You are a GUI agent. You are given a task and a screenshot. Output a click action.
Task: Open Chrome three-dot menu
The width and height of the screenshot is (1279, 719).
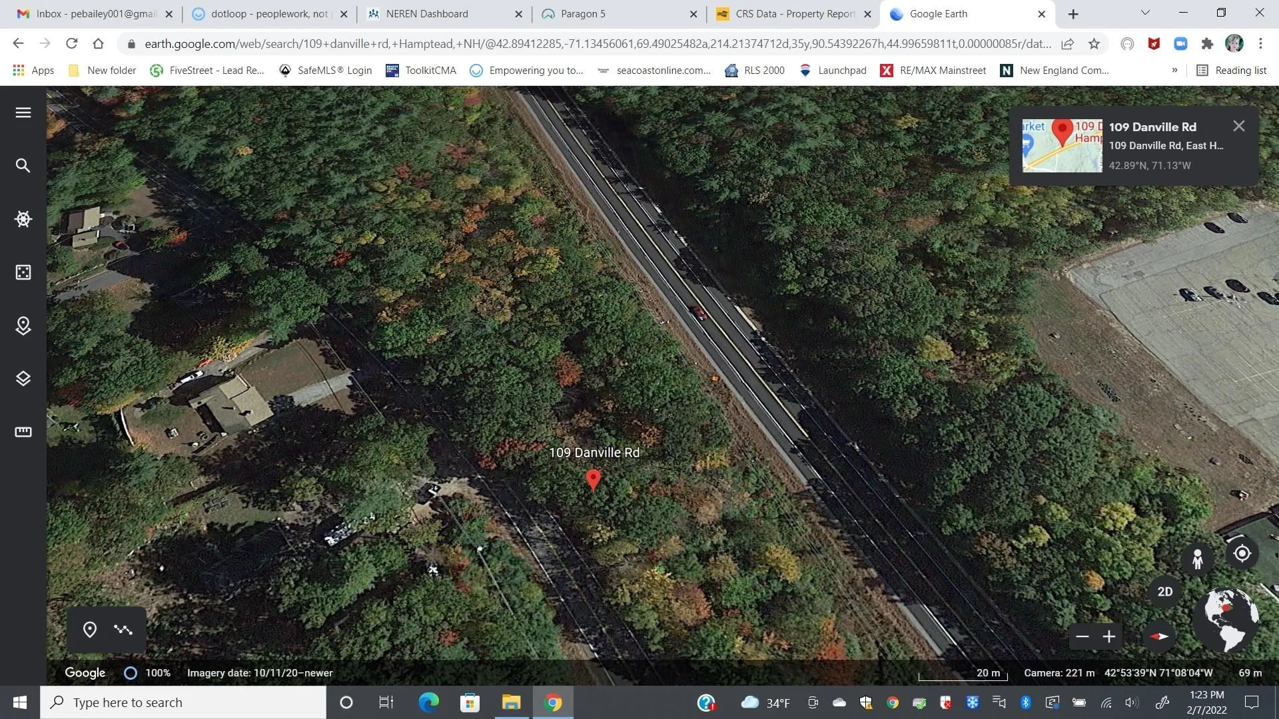pyautogui.click(x=1260, y=44)
